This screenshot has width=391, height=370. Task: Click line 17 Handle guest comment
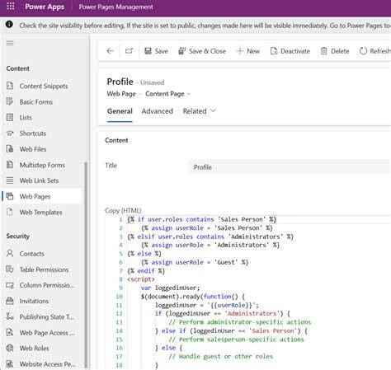click(221, 357)
